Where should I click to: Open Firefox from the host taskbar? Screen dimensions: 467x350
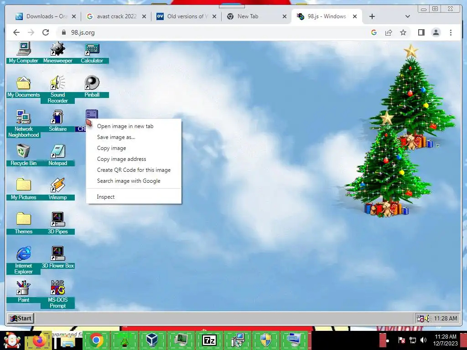pos(39,340)
